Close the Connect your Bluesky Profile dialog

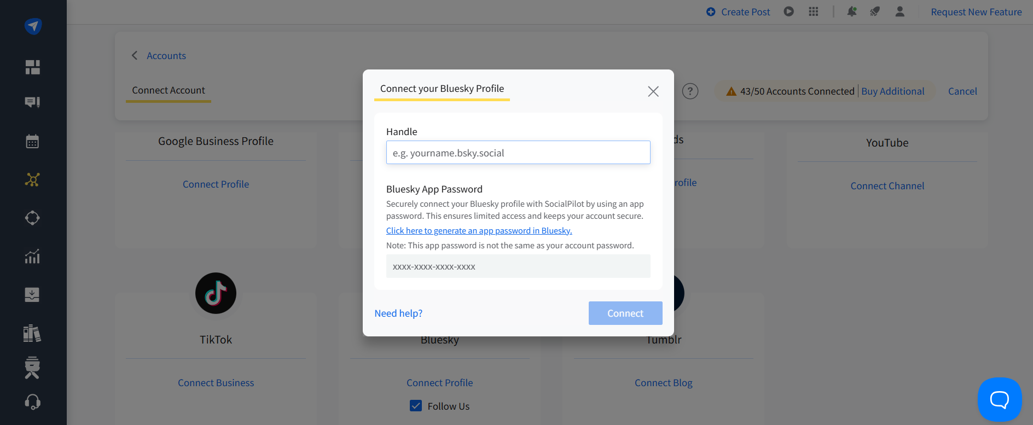click(x=653, y=91)
